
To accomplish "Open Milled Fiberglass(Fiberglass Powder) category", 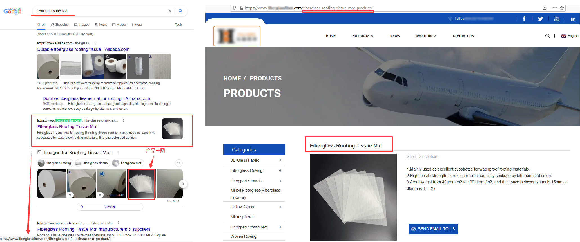I will pyautogui.click(x=255, y=194).
